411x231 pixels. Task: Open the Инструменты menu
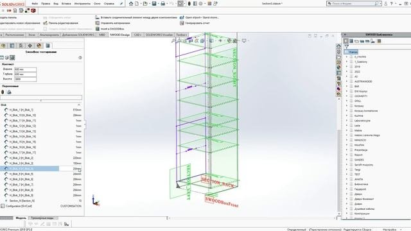click(82, 4)
